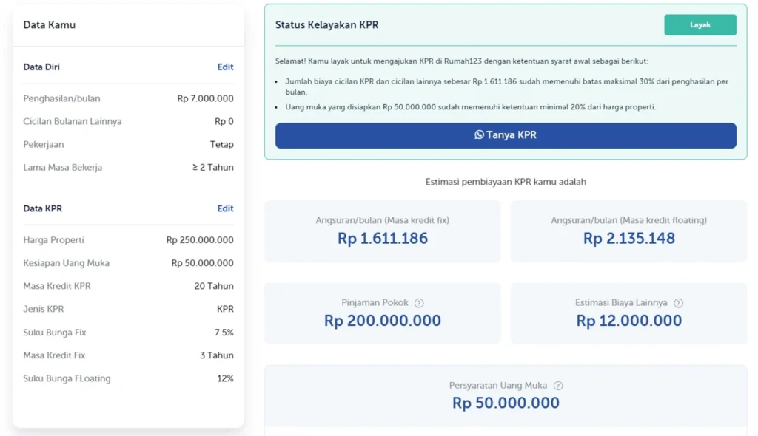
Task: Click the Edit link for Data KPR
Action: 226,208
